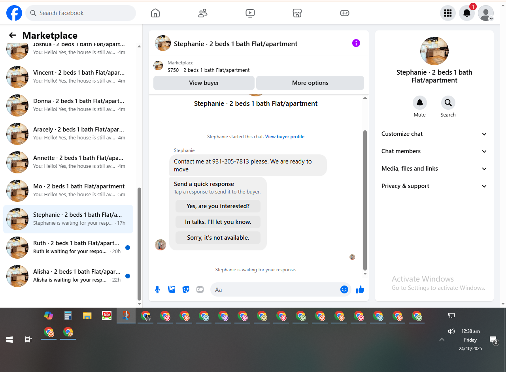Click the More options button
This screenshot has height=372, width=506.
310,83
